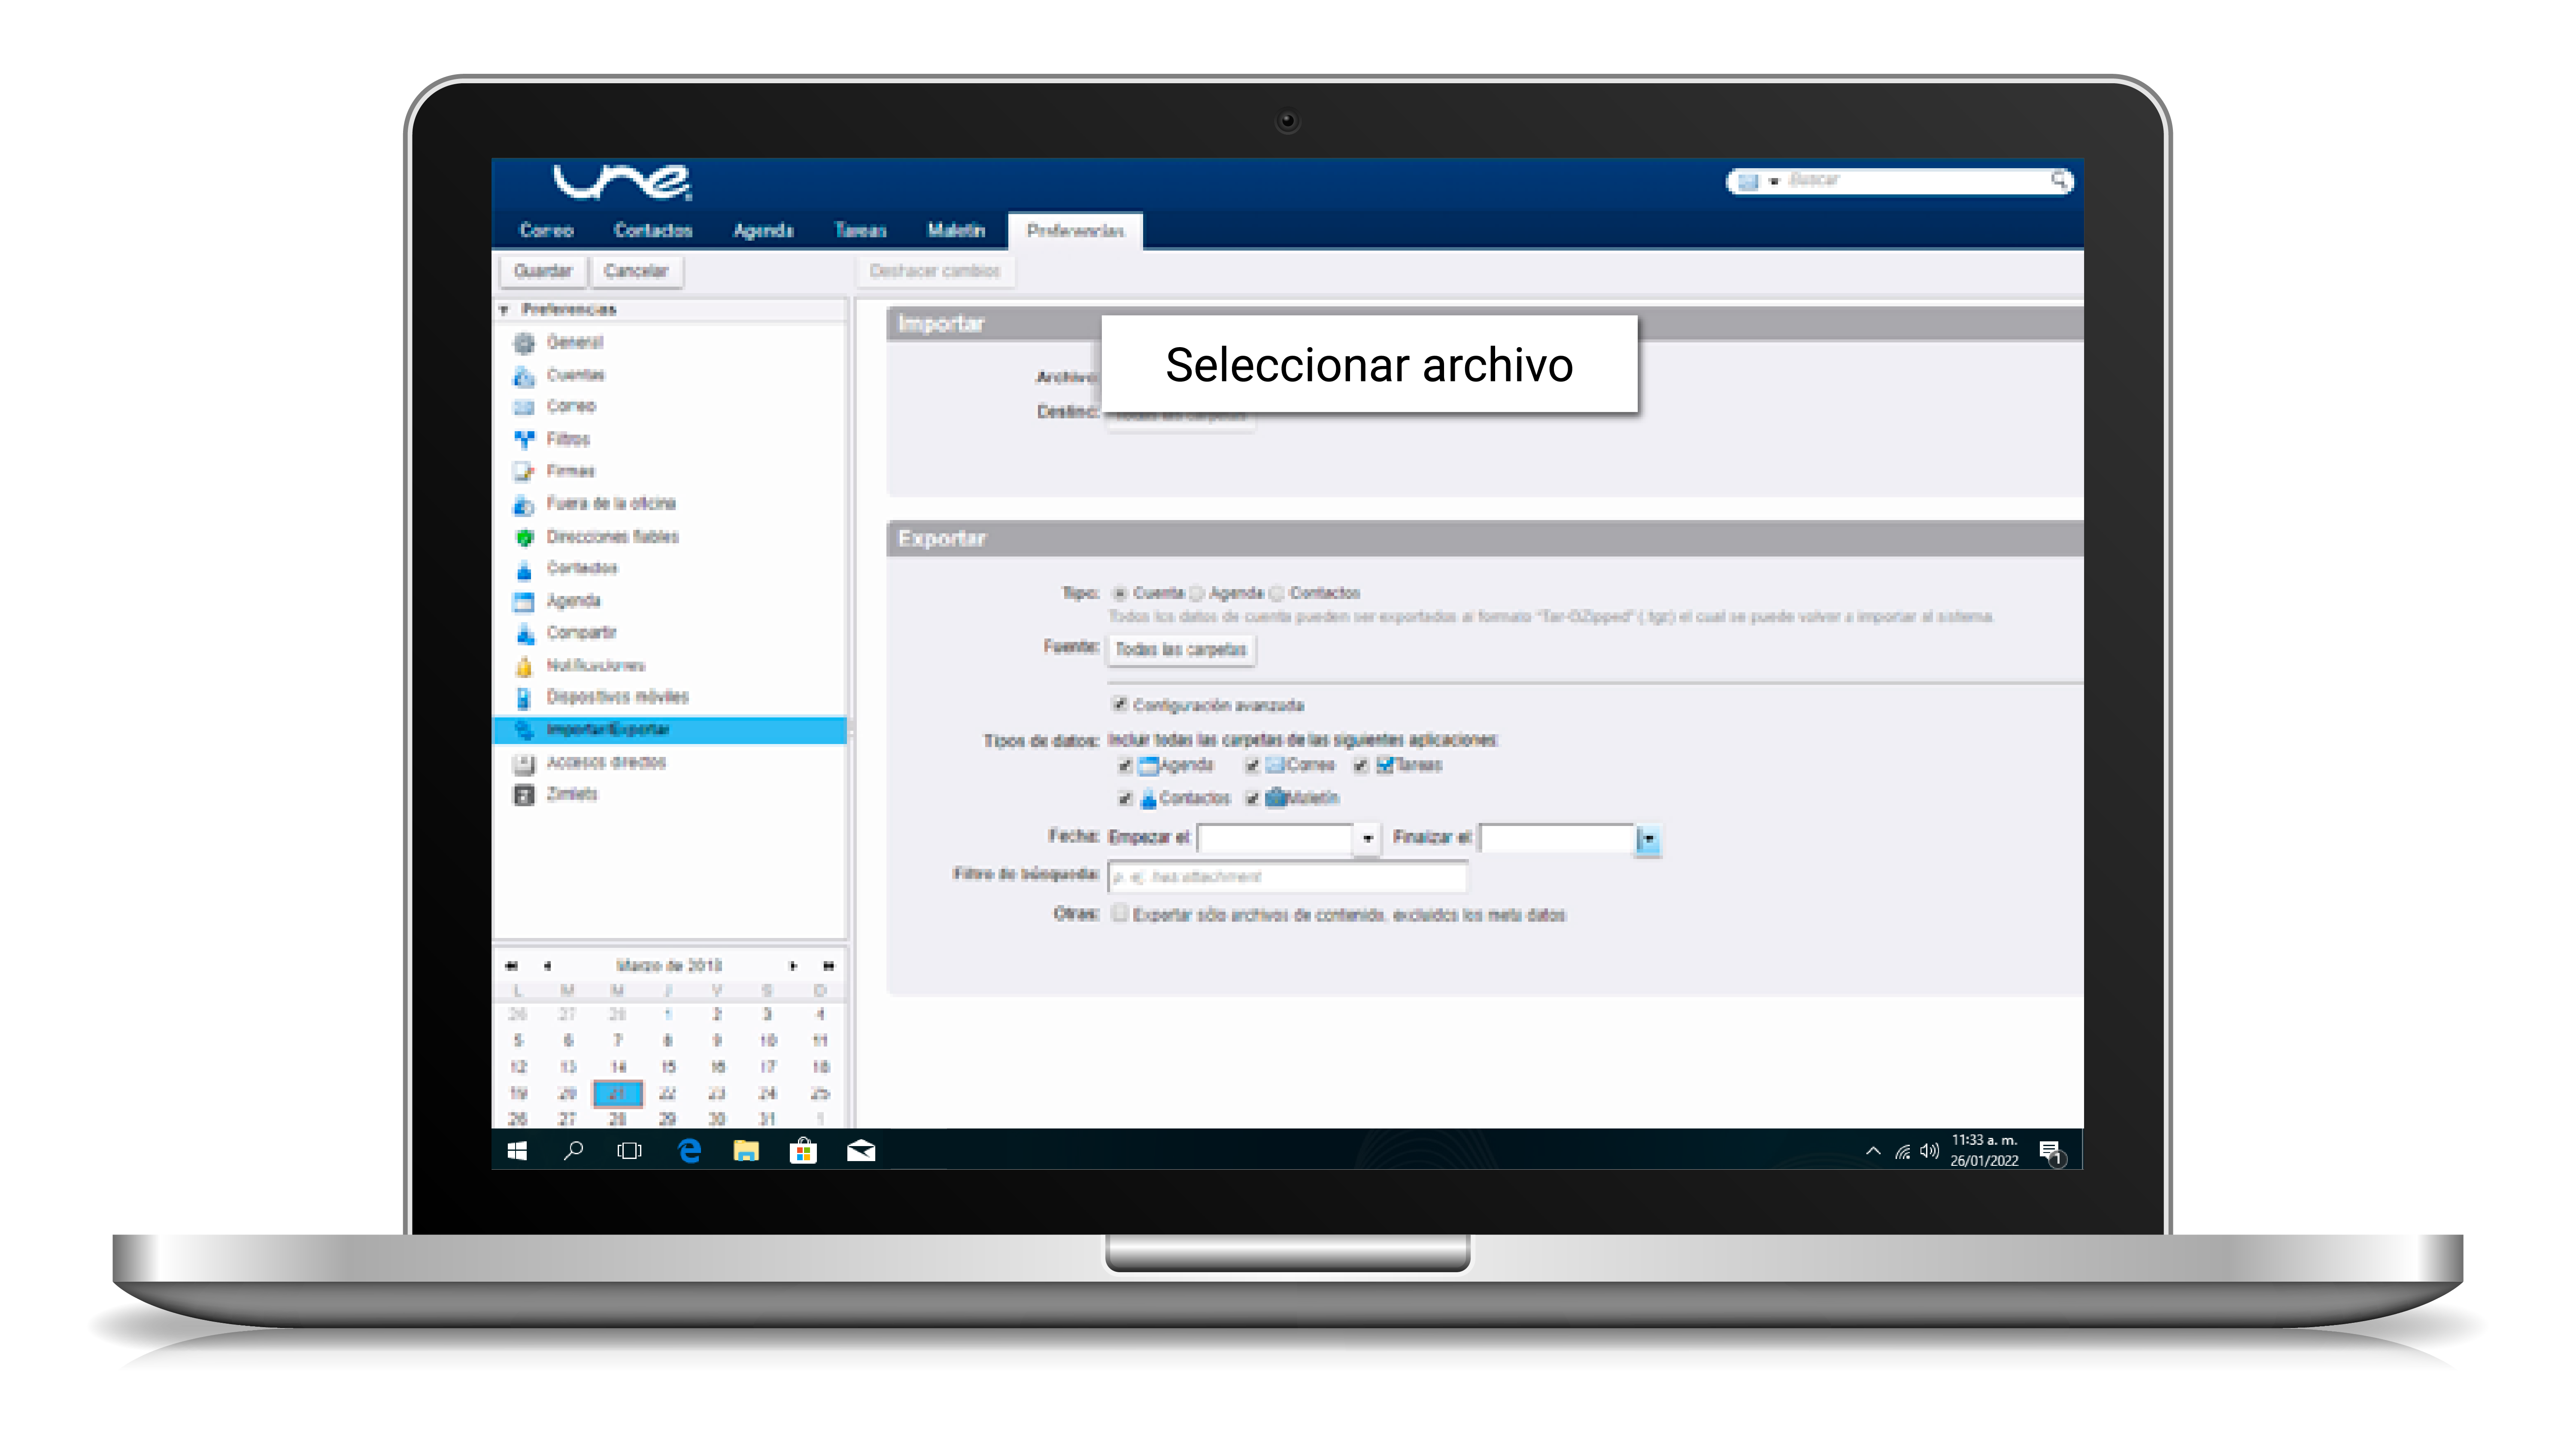The height and width of the screenshot is (1449, 2576).
Task: Switch to the Correo tab
Action: [x=546, y=231]
